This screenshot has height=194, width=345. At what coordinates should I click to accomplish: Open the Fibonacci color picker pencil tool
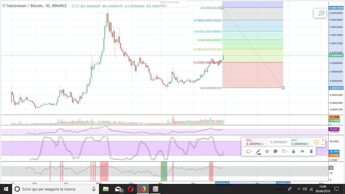pos(258,151)
